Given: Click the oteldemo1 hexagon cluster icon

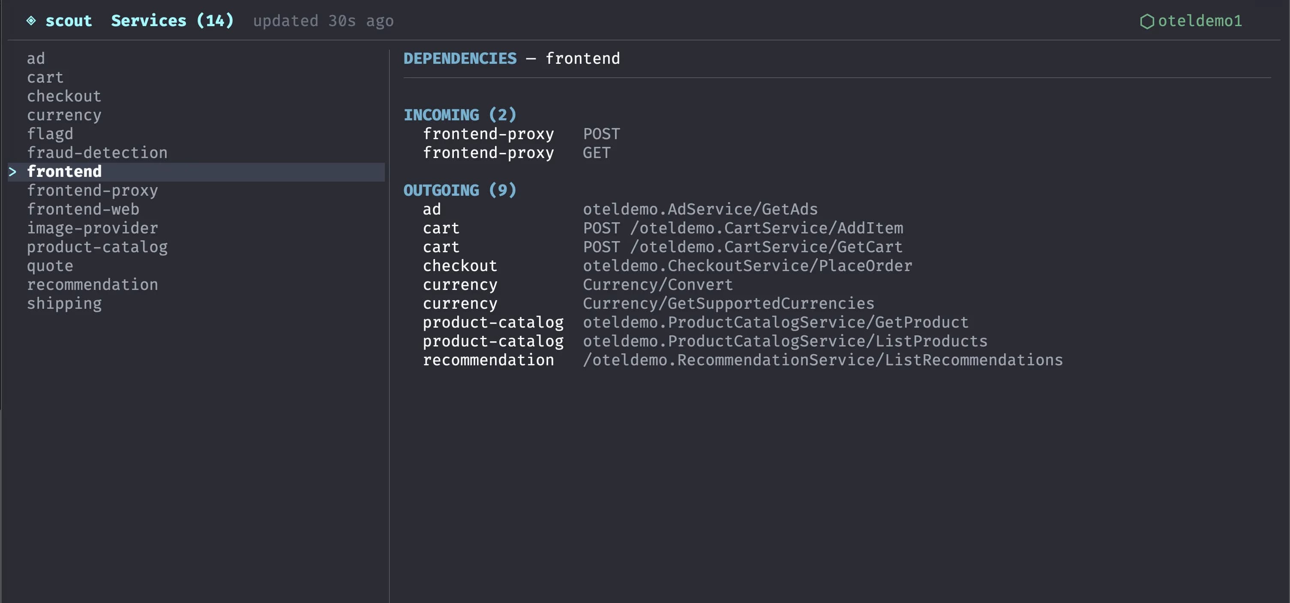Looking at the screenshot, I should [x=1149, y=21].
